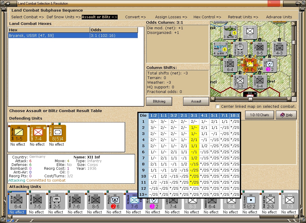Click the Hex column header

click(49, 30)
